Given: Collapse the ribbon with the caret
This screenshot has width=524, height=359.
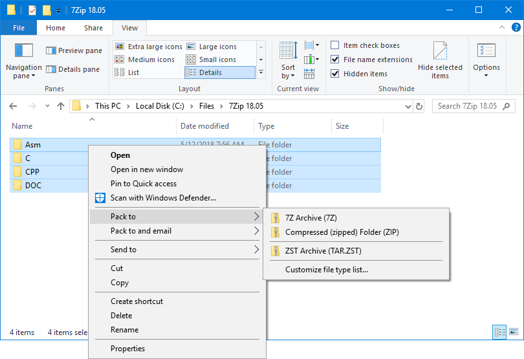Looking at the screenshot, I should coord(502,27).
